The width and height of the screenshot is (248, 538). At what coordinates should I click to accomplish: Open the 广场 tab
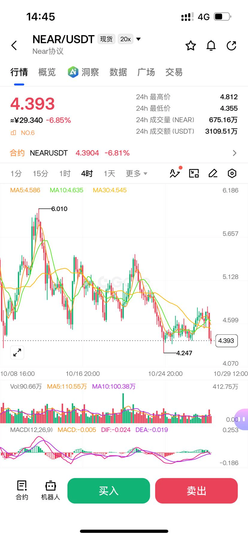(x=146, y=72)
